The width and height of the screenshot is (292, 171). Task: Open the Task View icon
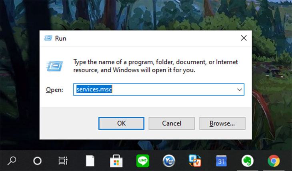coord(63,161)
